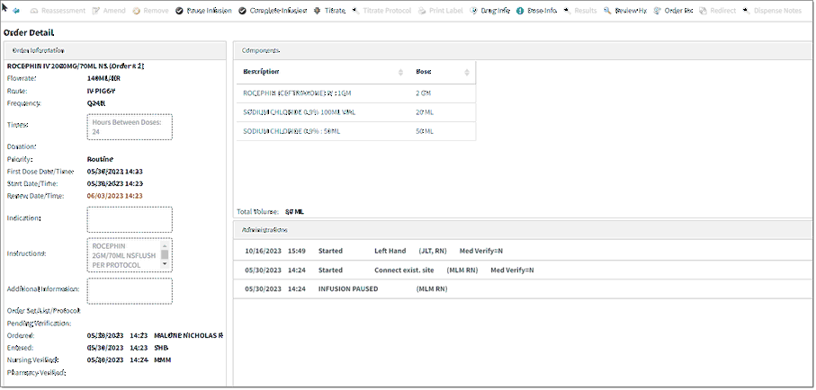Image resolution: width=816 pixels, height=390 pixels.
Task: Click the orange Review Date/Time value 06/03/2023
Action: point(115,196)
